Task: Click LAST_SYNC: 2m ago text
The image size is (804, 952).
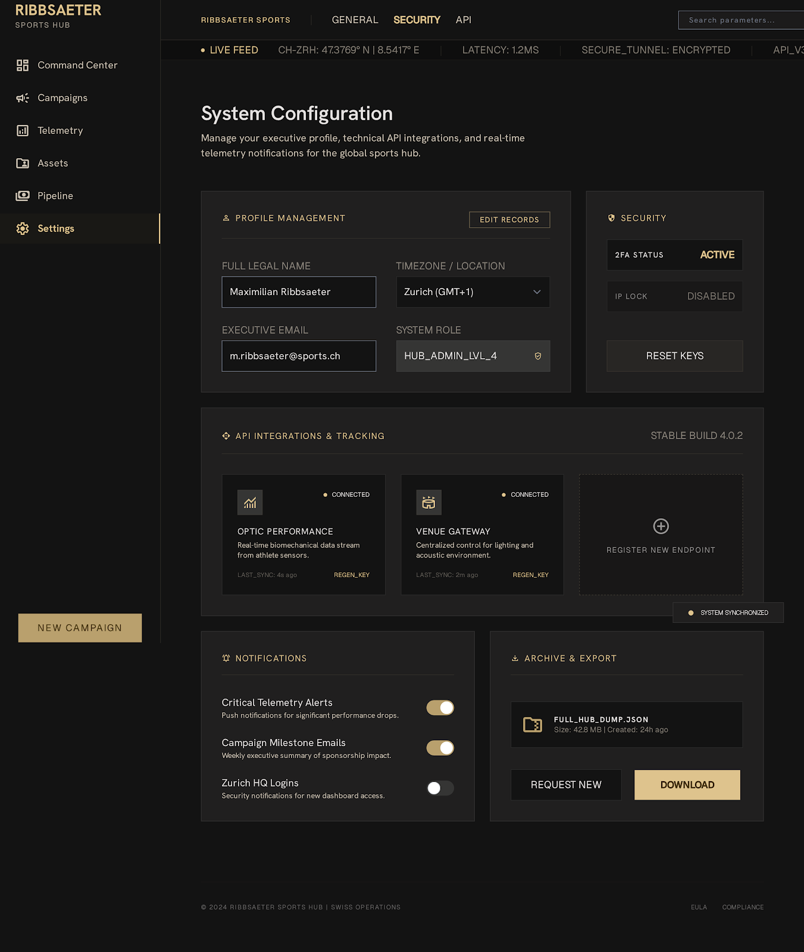Action: tap(447, 575)
